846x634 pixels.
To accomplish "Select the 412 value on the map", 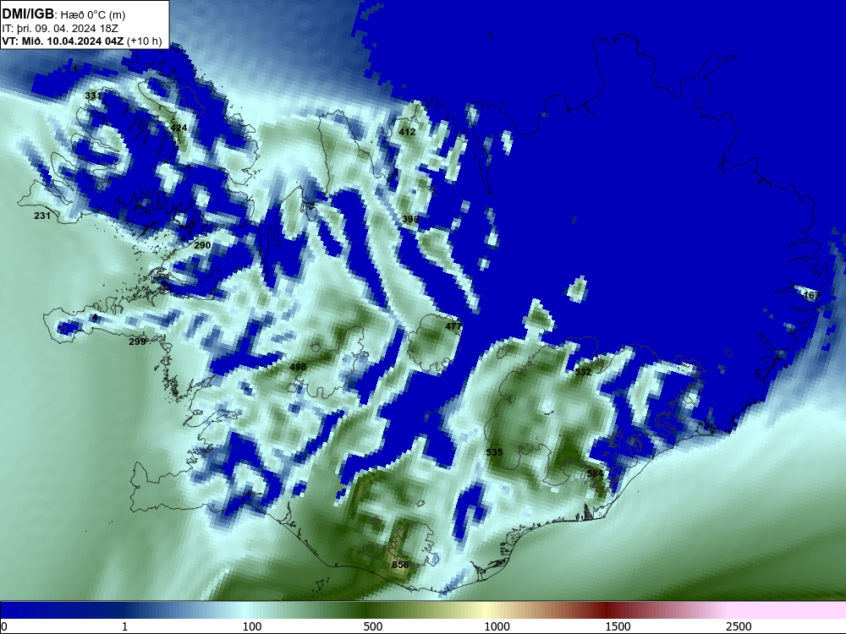I will [407, 132].
